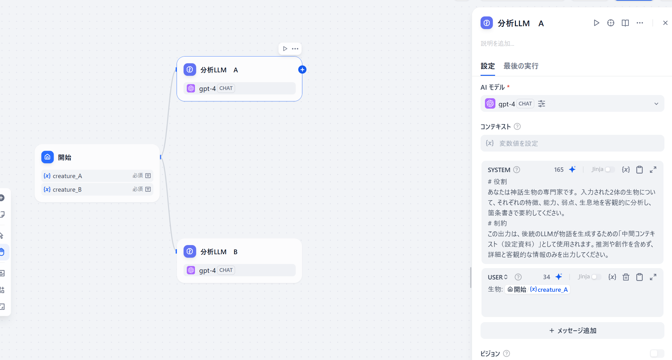Delete the USER message with trash icon

pos(626,277)
